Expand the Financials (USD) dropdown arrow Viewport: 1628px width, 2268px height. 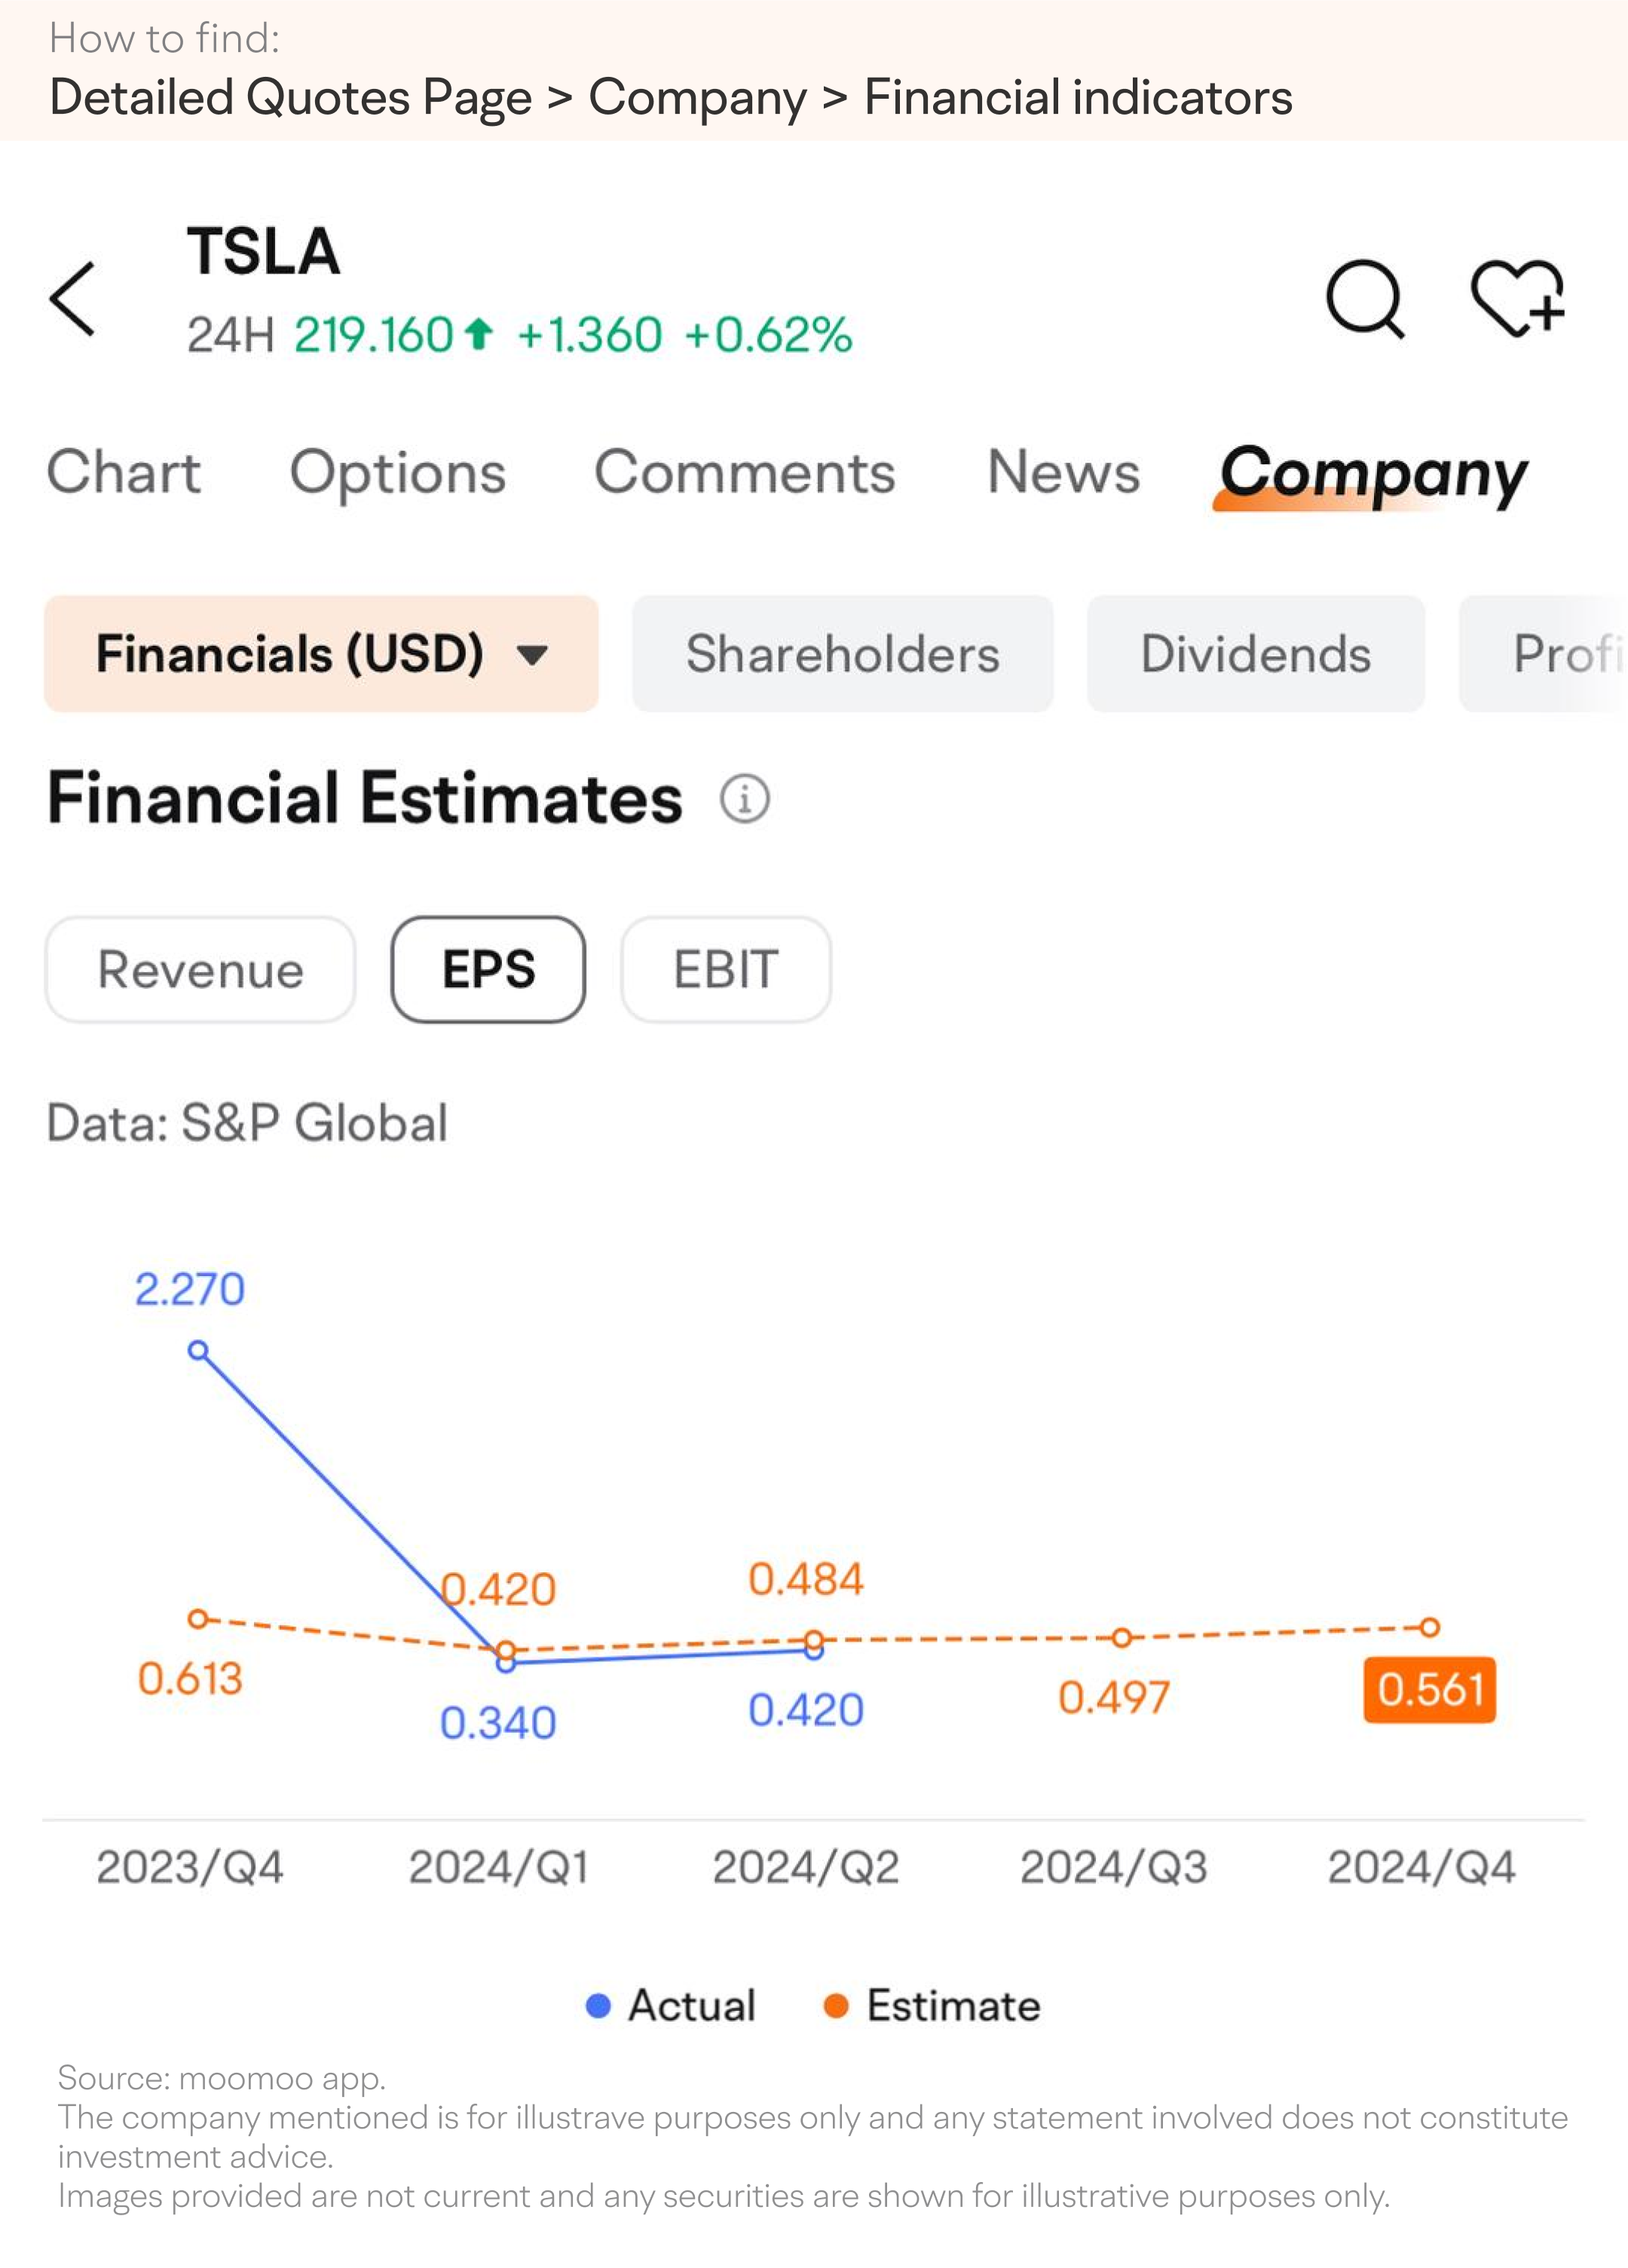(x=533, y=655)
